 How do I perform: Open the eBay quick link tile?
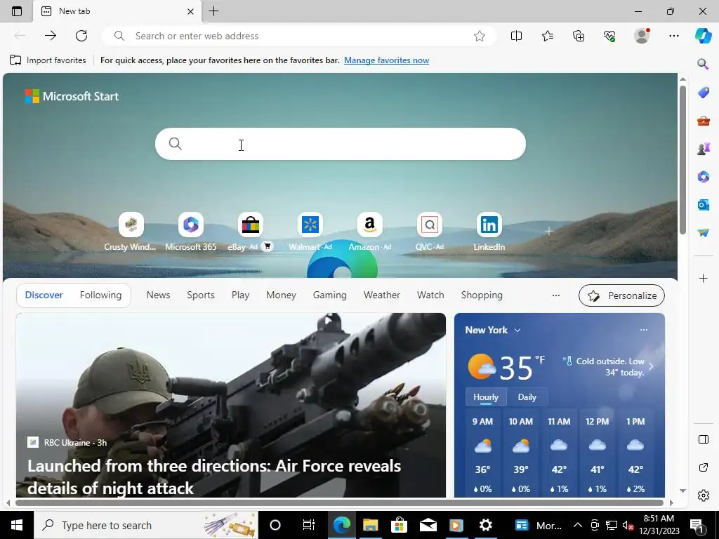click(x=250, y=232)
